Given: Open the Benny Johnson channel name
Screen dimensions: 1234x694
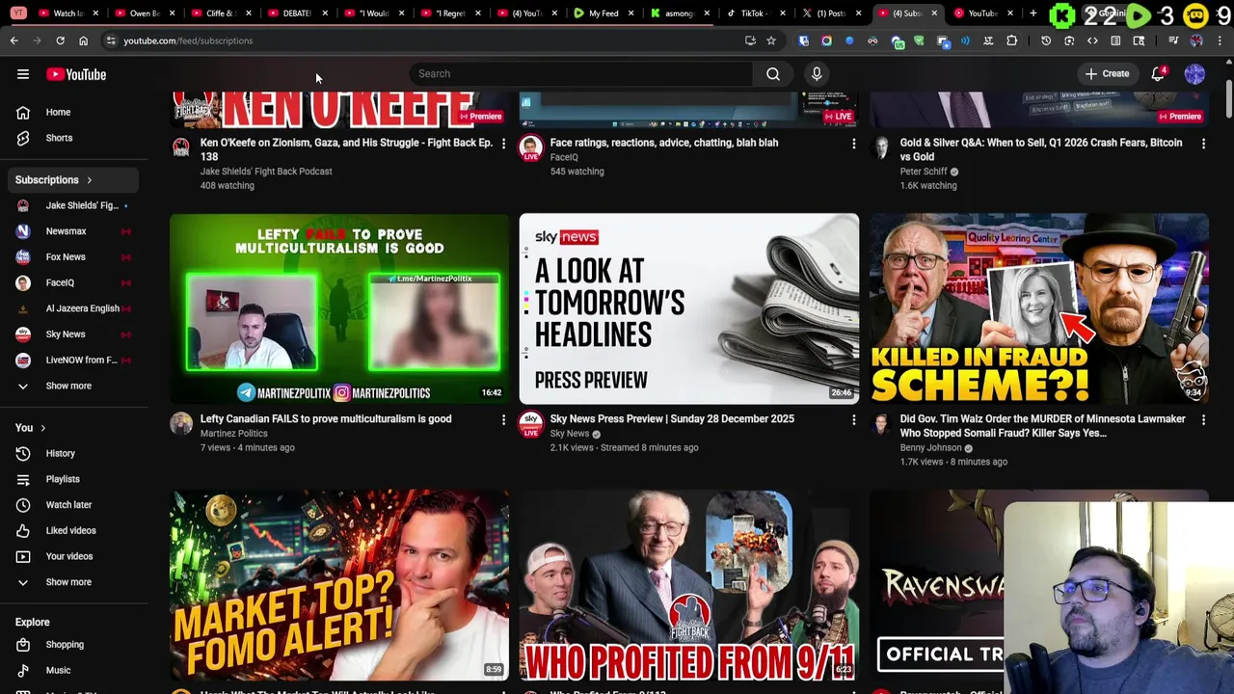Looking at the screenshot, I should (x=930, y=448).
